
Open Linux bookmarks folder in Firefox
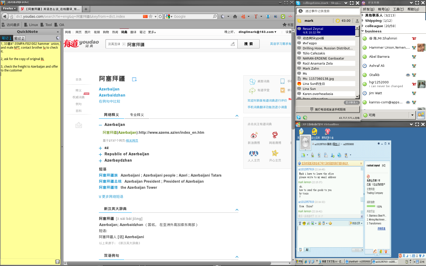click(x=31, y=25)
